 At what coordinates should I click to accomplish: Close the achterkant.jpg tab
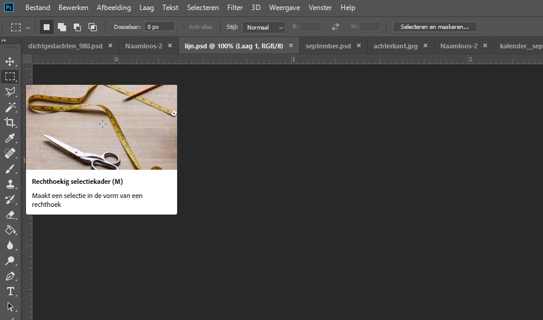426,45
